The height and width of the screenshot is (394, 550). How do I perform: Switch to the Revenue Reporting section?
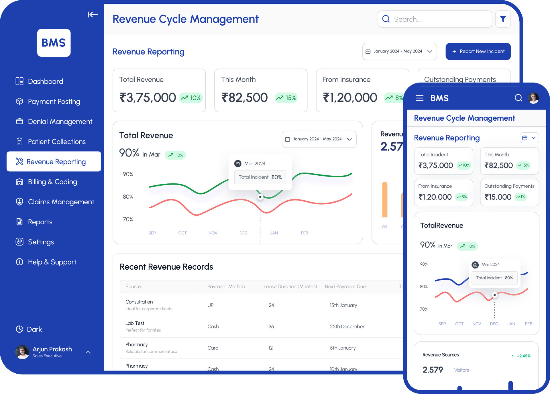(56, 161)
